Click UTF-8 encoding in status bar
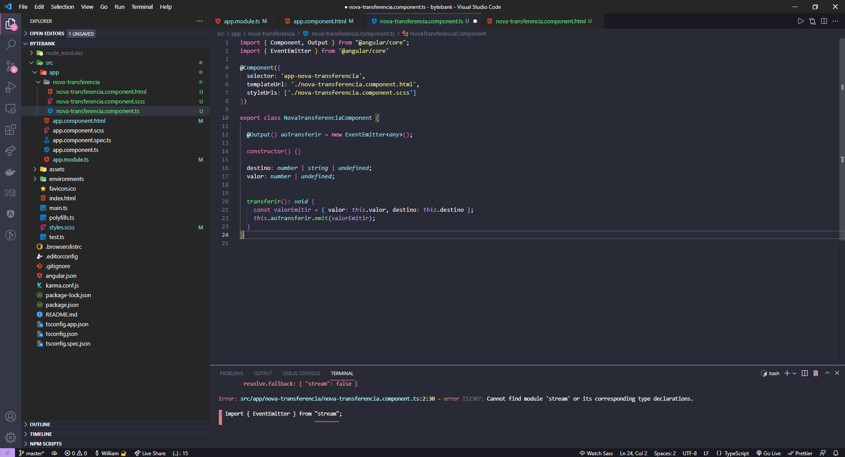Viewport: 845px width, 457px height. (690, 453)
